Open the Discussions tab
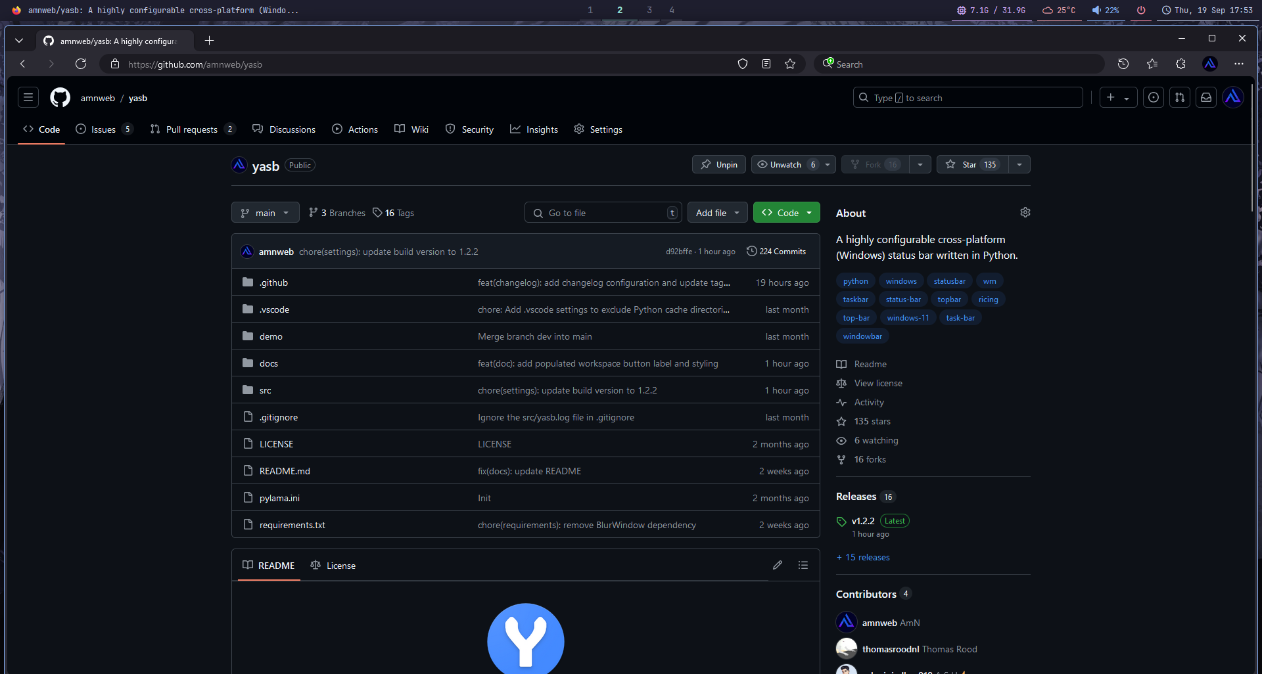The height and width of the screenshot is (674, 1262). click(284, 129)
